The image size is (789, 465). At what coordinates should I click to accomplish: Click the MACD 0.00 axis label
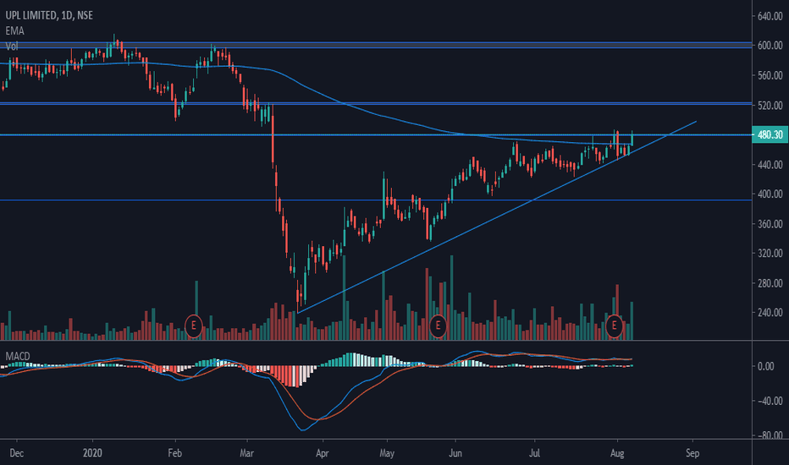pos(766,366)
